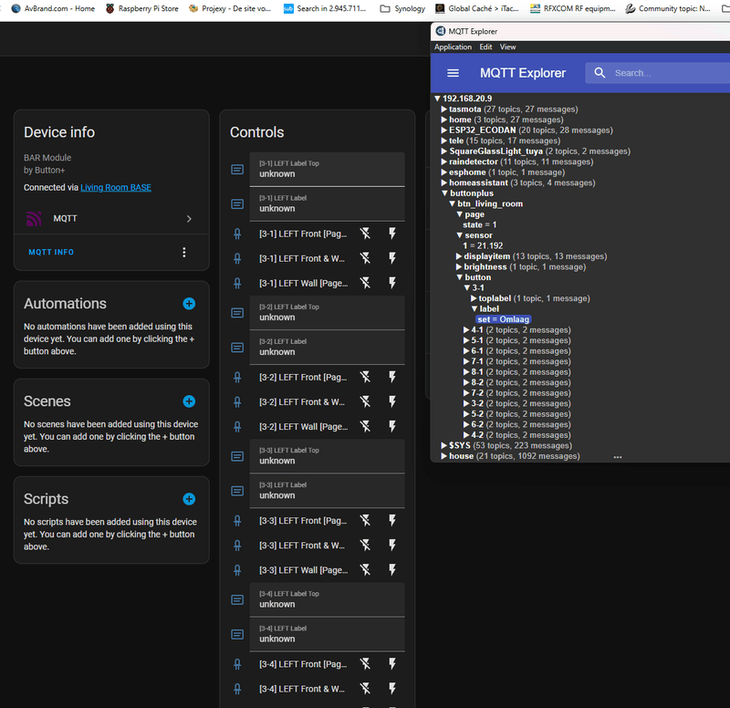Screen dimensions: 730x708
Task: Turn off the [3-1] LEFT Front [Page light
Action: click(x=366, y=234)
